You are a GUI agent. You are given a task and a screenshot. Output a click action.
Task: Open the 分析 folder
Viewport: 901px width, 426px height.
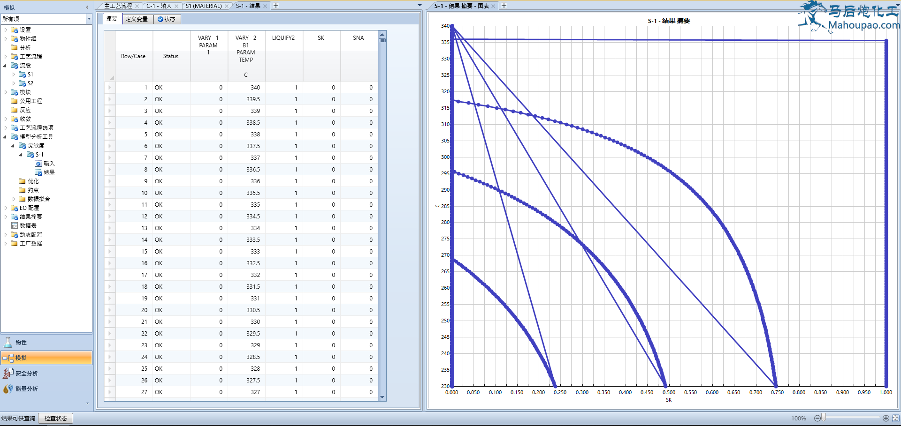[25, 47]
